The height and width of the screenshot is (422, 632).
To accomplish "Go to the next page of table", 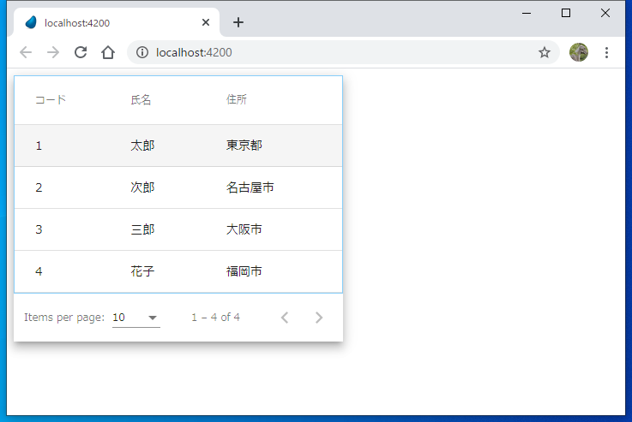I will pyautogui.click(x=319, y=318).
